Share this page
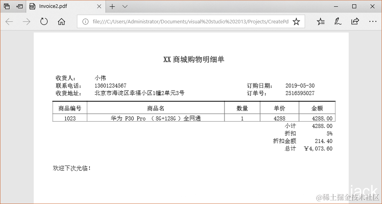This screenshot has width=382, height=204. (x=355, y=21)
